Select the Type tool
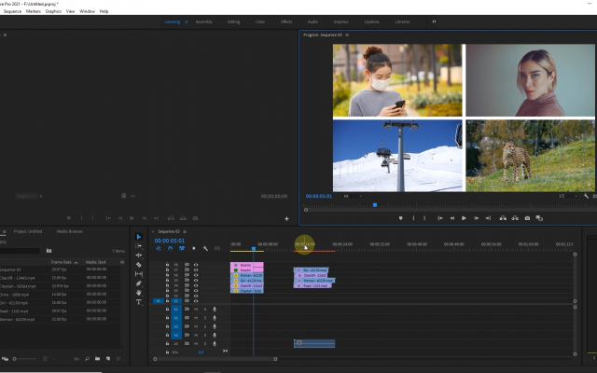 pos(139,302)
